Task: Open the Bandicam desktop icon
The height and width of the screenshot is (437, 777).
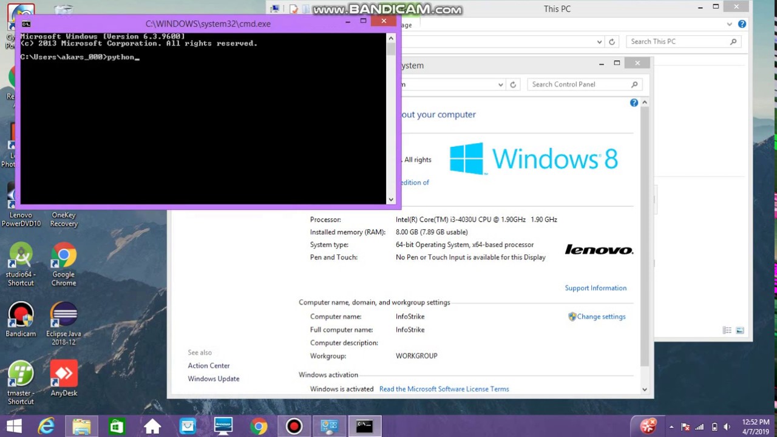Action: tap(21, 319)
